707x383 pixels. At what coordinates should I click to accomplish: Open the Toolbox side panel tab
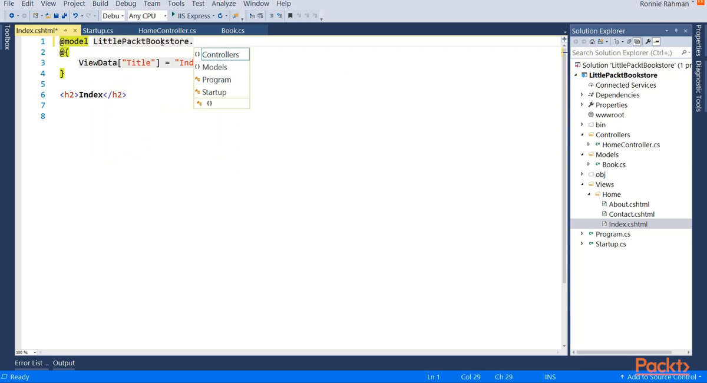coord(6,37)
